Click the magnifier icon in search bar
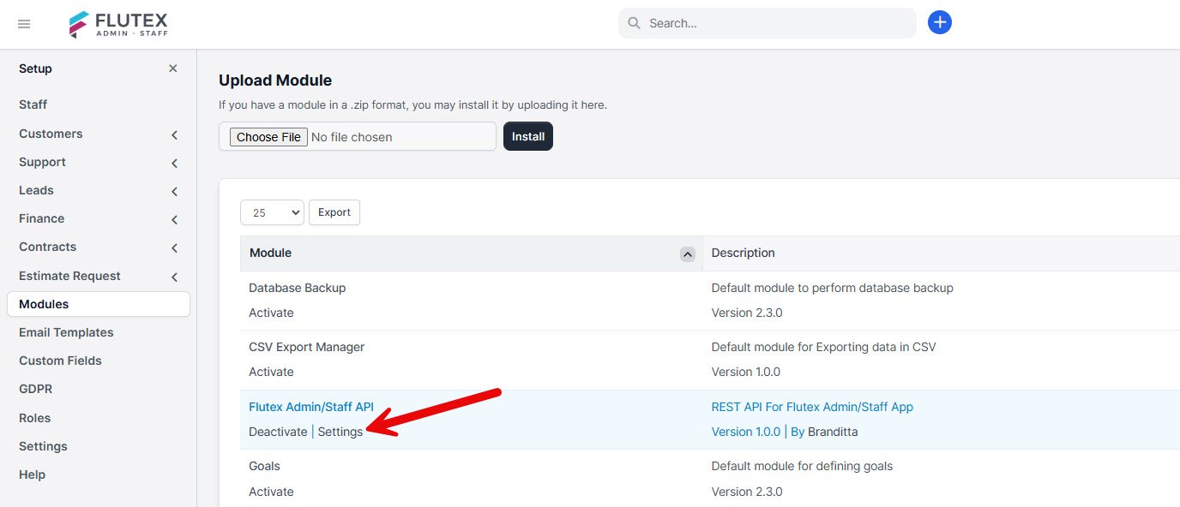The width and height of the screenshot is (1180, 507). (x=635, y=23)
